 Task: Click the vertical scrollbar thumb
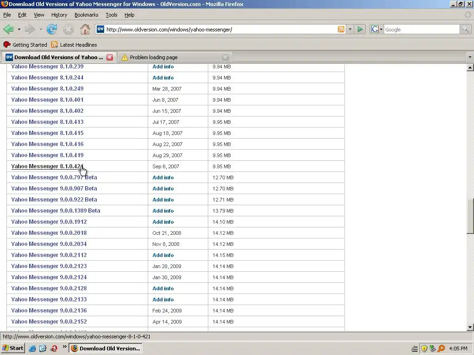coord(470,216)
